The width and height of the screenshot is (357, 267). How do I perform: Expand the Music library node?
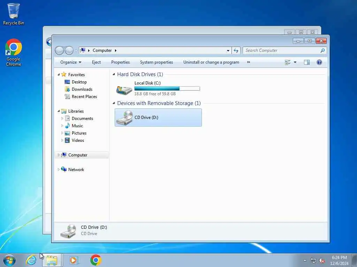click(x=62, y=126)
